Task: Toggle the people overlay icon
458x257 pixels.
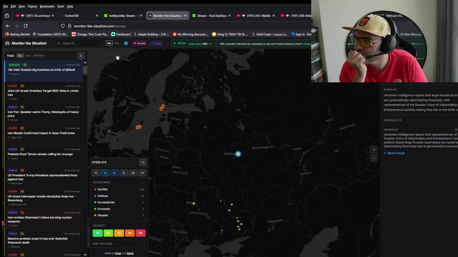Action: point(96,173)
